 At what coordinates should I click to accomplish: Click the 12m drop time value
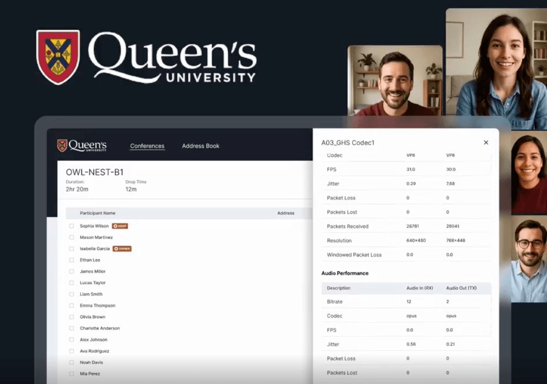[131, 189]
